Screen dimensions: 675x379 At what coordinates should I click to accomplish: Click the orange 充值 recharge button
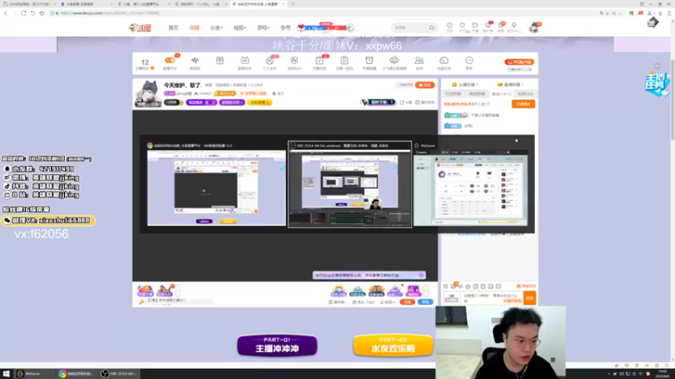(407, 302)
